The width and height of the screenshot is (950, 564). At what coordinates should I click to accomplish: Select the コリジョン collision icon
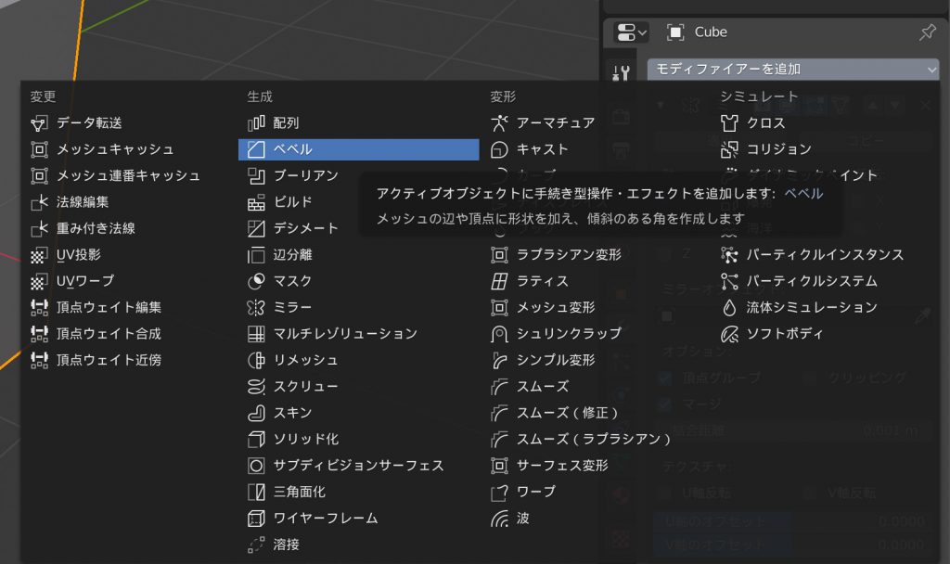pyautogui.click(x=729, y=149)
